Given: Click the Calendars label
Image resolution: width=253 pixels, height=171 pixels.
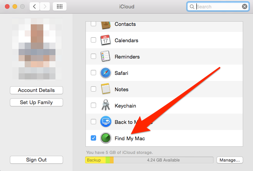Looking at the screenshot, I should 126,40.
